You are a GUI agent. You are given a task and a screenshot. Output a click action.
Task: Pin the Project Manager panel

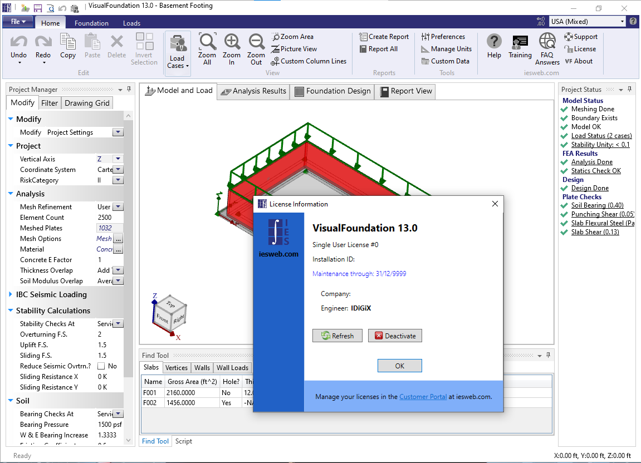[129, 89]
